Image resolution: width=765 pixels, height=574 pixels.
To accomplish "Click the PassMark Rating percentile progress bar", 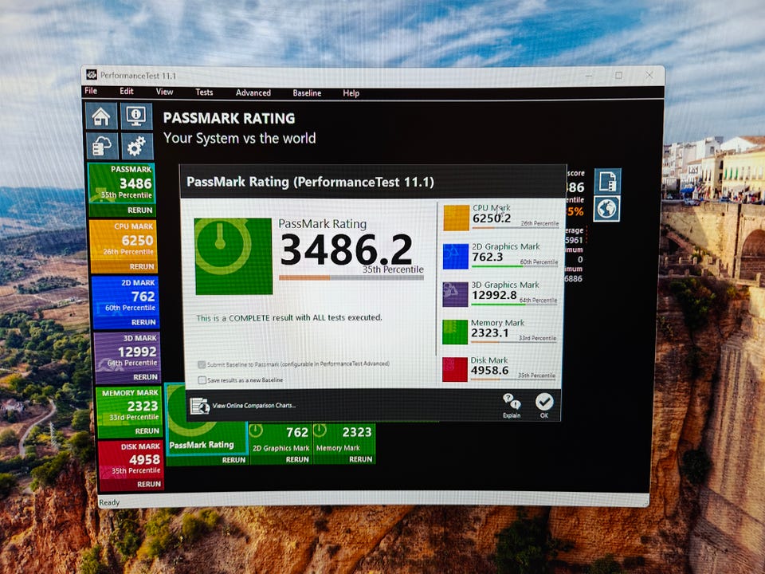I will point(351,277).
